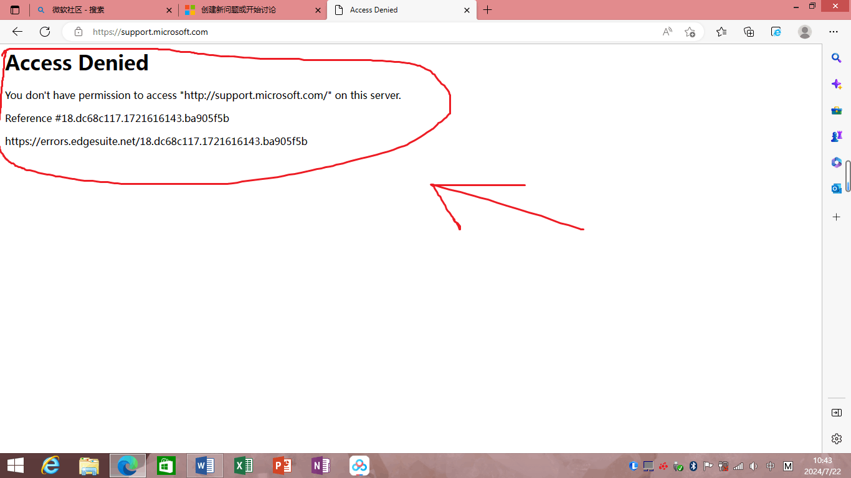
Task: Open Outlook in the sidebar
Action: tap(837, 188)
